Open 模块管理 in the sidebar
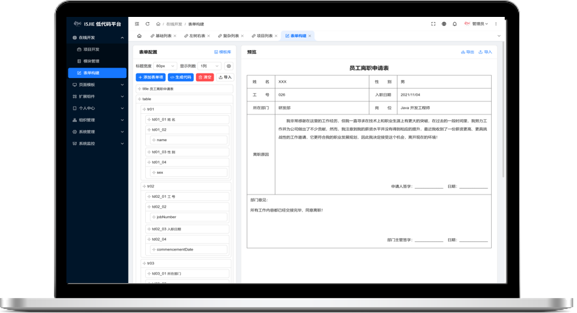 [x=98, y=61]
